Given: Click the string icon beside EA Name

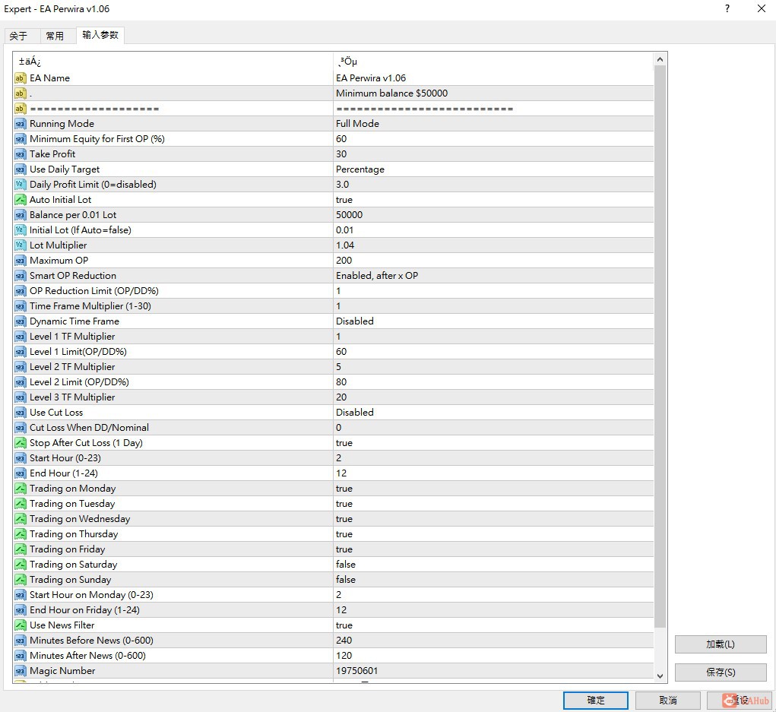Looking at the screenshot, I should (20, 78).
